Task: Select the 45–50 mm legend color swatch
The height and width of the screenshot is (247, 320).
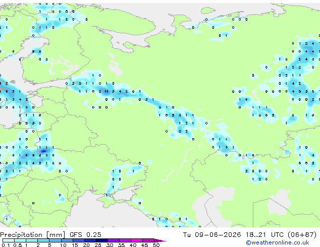Action: click(148, 240)
